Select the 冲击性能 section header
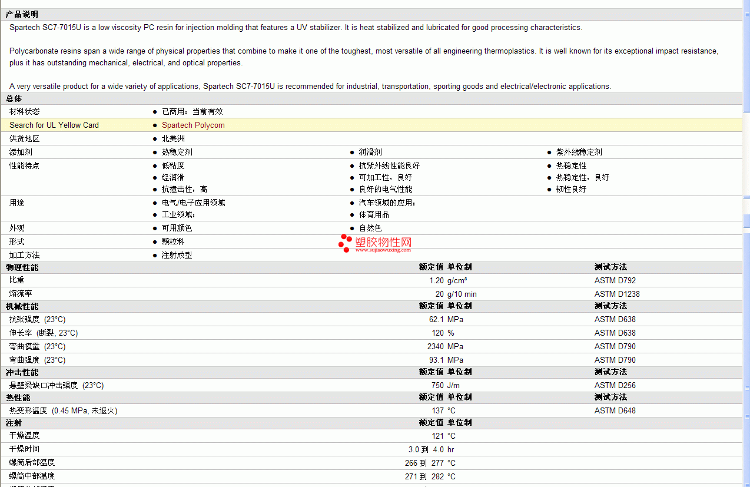 [22, 372]
